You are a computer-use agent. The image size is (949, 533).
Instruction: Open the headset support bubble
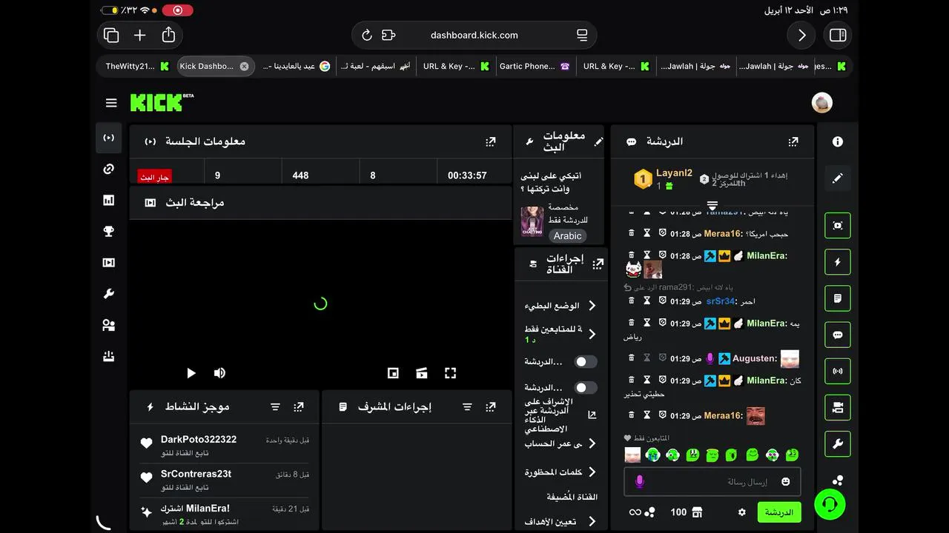[830, 505]
